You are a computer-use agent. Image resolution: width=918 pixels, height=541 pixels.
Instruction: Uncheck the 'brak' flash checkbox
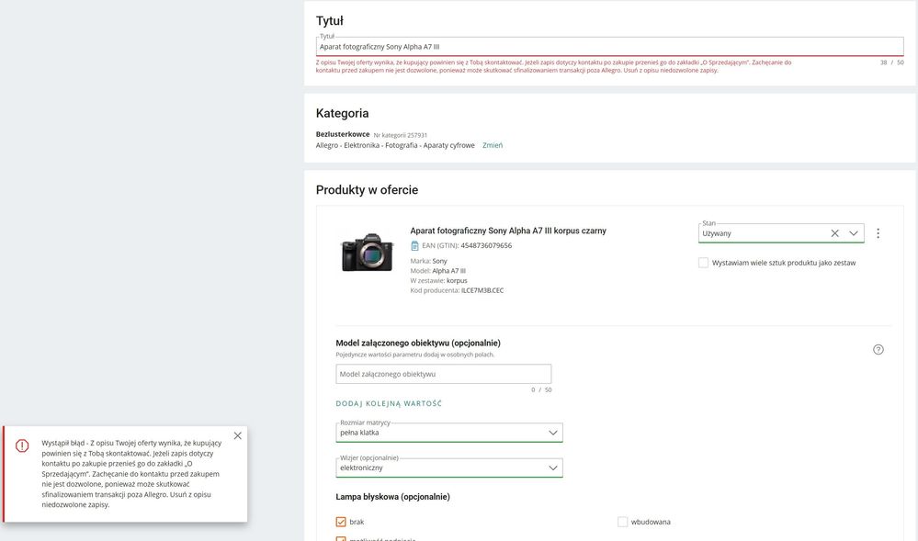point(341,522)
